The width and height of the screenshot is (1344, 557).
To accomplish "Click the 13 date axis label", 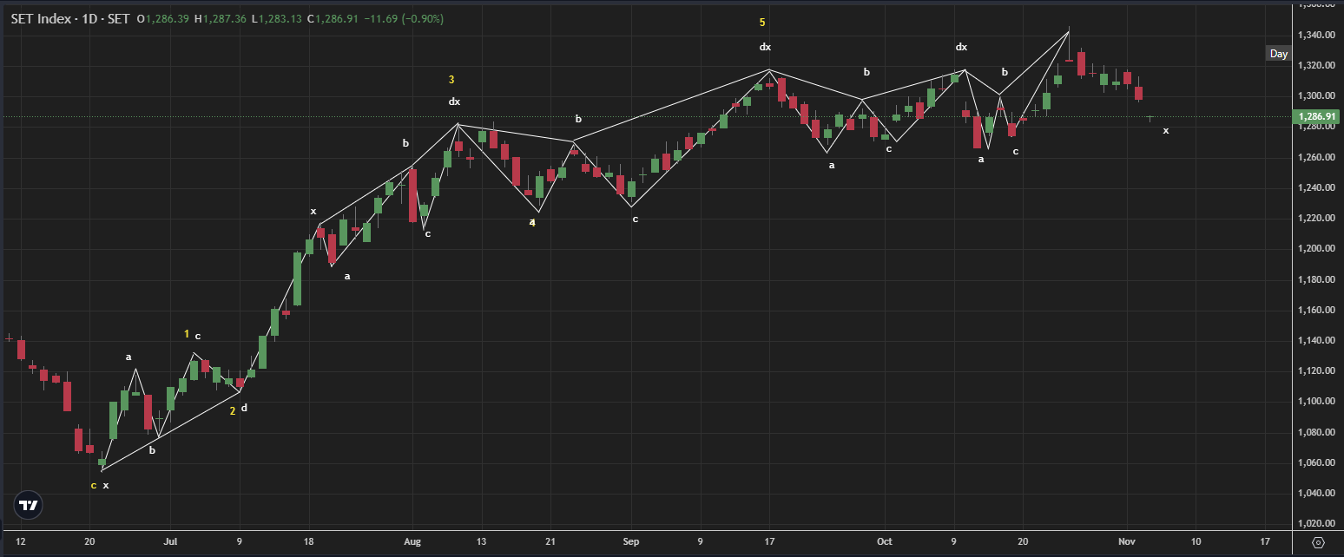I will [x=481, y=541].
